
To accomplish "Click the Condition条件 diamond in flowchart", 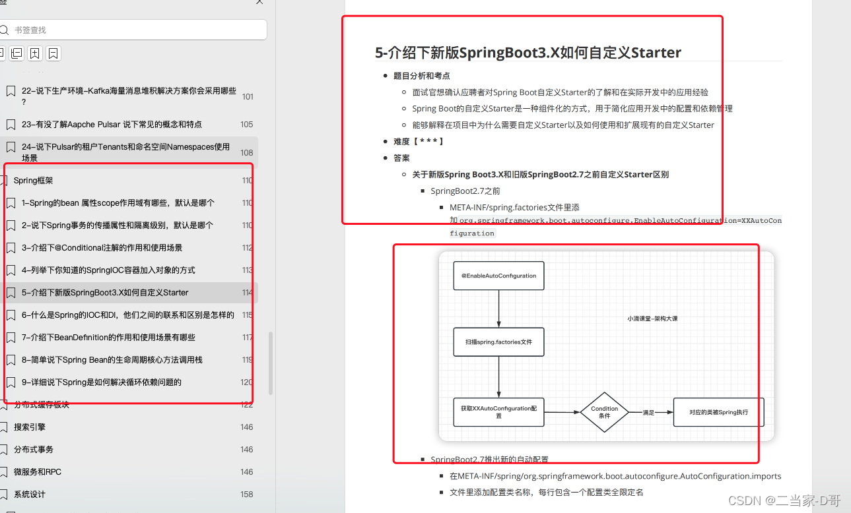I will pyautogui.click(x=604, y=412).
